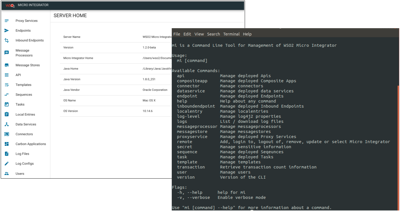Click the OS Version value 10.14.6

tap(148, 111)
